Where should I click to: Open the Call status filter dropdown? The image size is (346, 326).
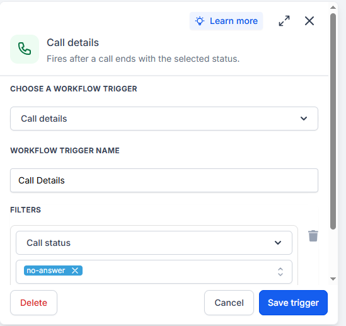(154, 243)
